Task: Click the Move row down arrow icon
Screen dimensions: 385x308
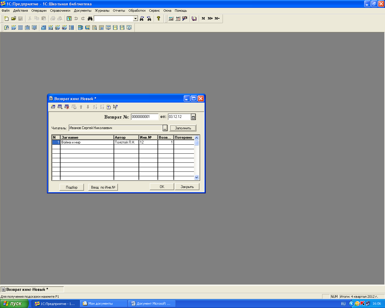Action: (x=88, y=107)
